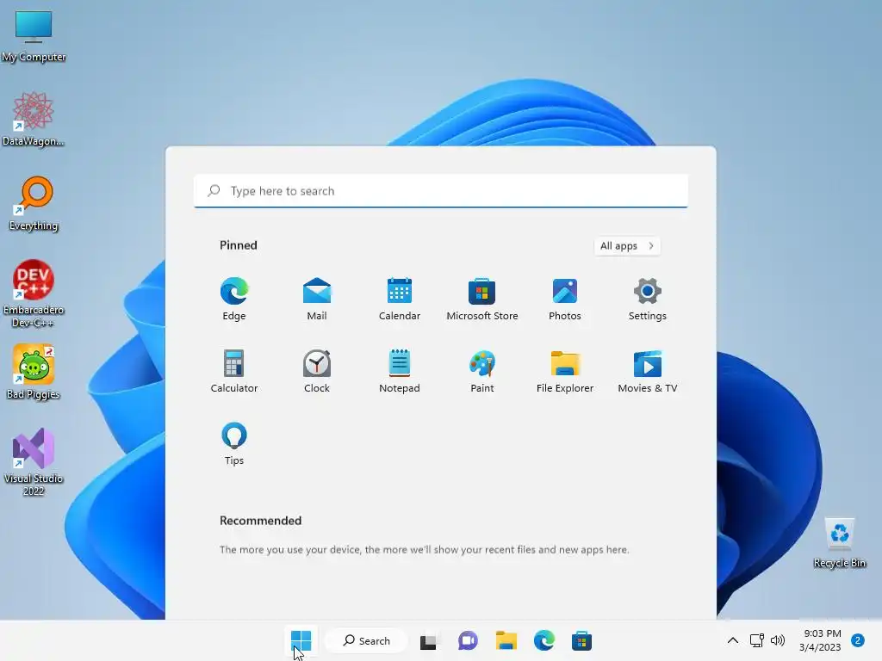Open Edge from pinned apps
The width and height of the screenshot is (882, 661).
(234, 299)
